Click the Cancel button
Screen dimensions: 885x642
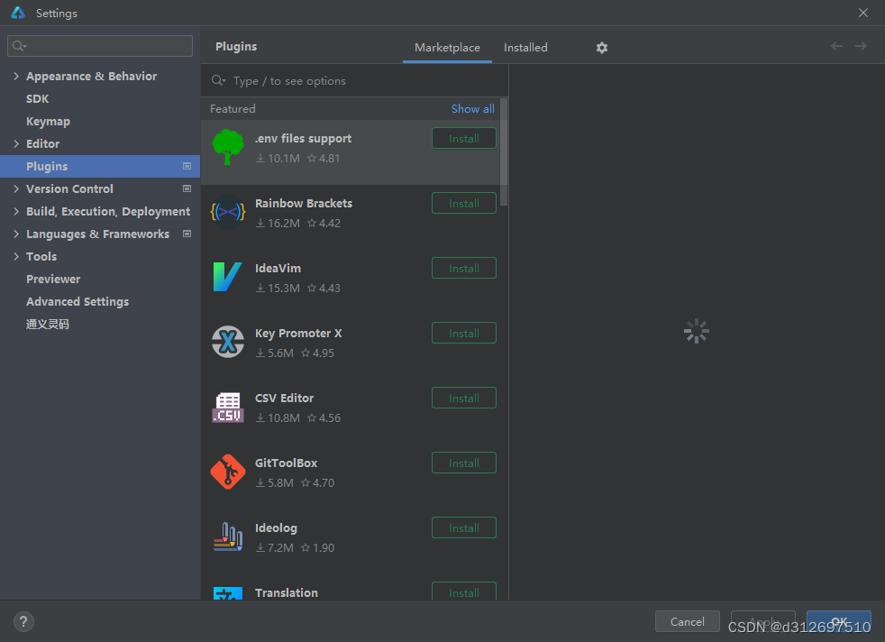(687, 621)
